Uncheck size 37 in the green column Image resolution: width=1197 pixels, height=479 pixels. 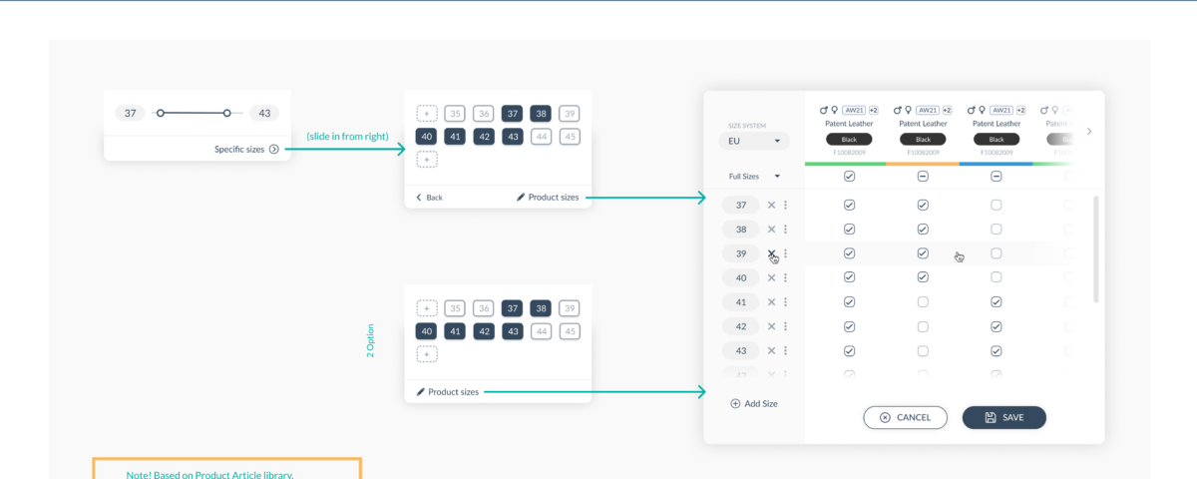849,206
